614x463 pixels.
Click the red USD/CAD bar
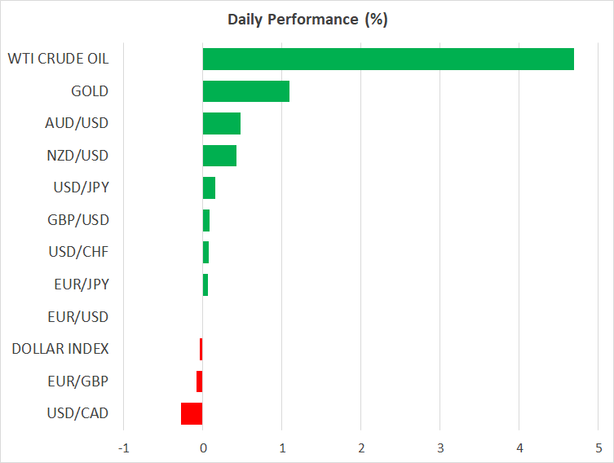pyautogui.click(x=192, y=413)
